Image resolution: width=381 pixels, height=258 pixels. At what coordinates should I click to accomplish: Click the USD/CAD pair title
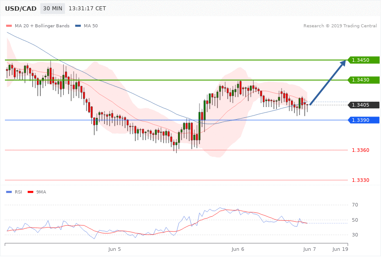pyautogui.click(x=21, y=9)
